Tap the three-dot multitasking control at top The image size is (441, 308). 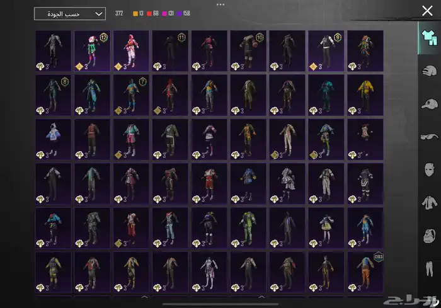220,4
